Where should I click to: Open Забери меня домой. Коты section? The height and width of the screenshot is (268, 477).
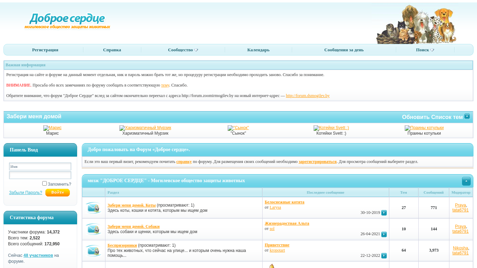pyautogui.click(x=132, y=205)
